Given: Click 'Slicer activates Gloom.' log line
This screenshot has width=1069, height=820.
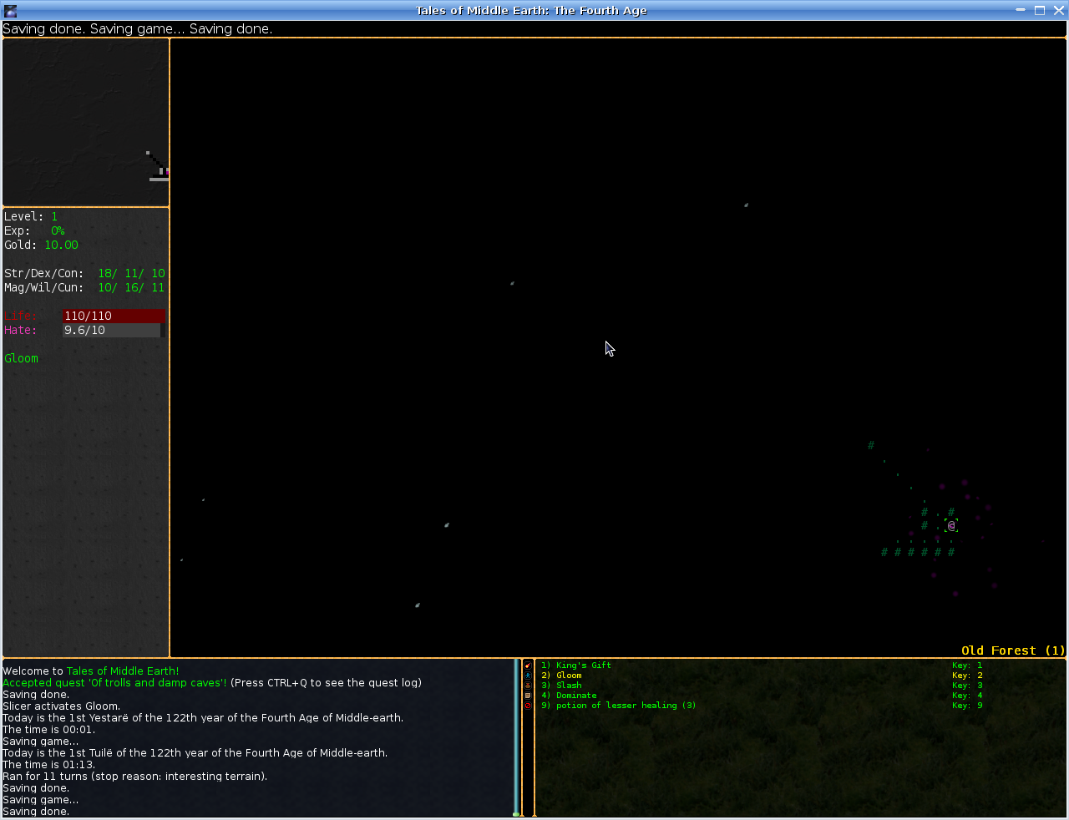Looking at the screenshot, I should [x=61, y=706].
